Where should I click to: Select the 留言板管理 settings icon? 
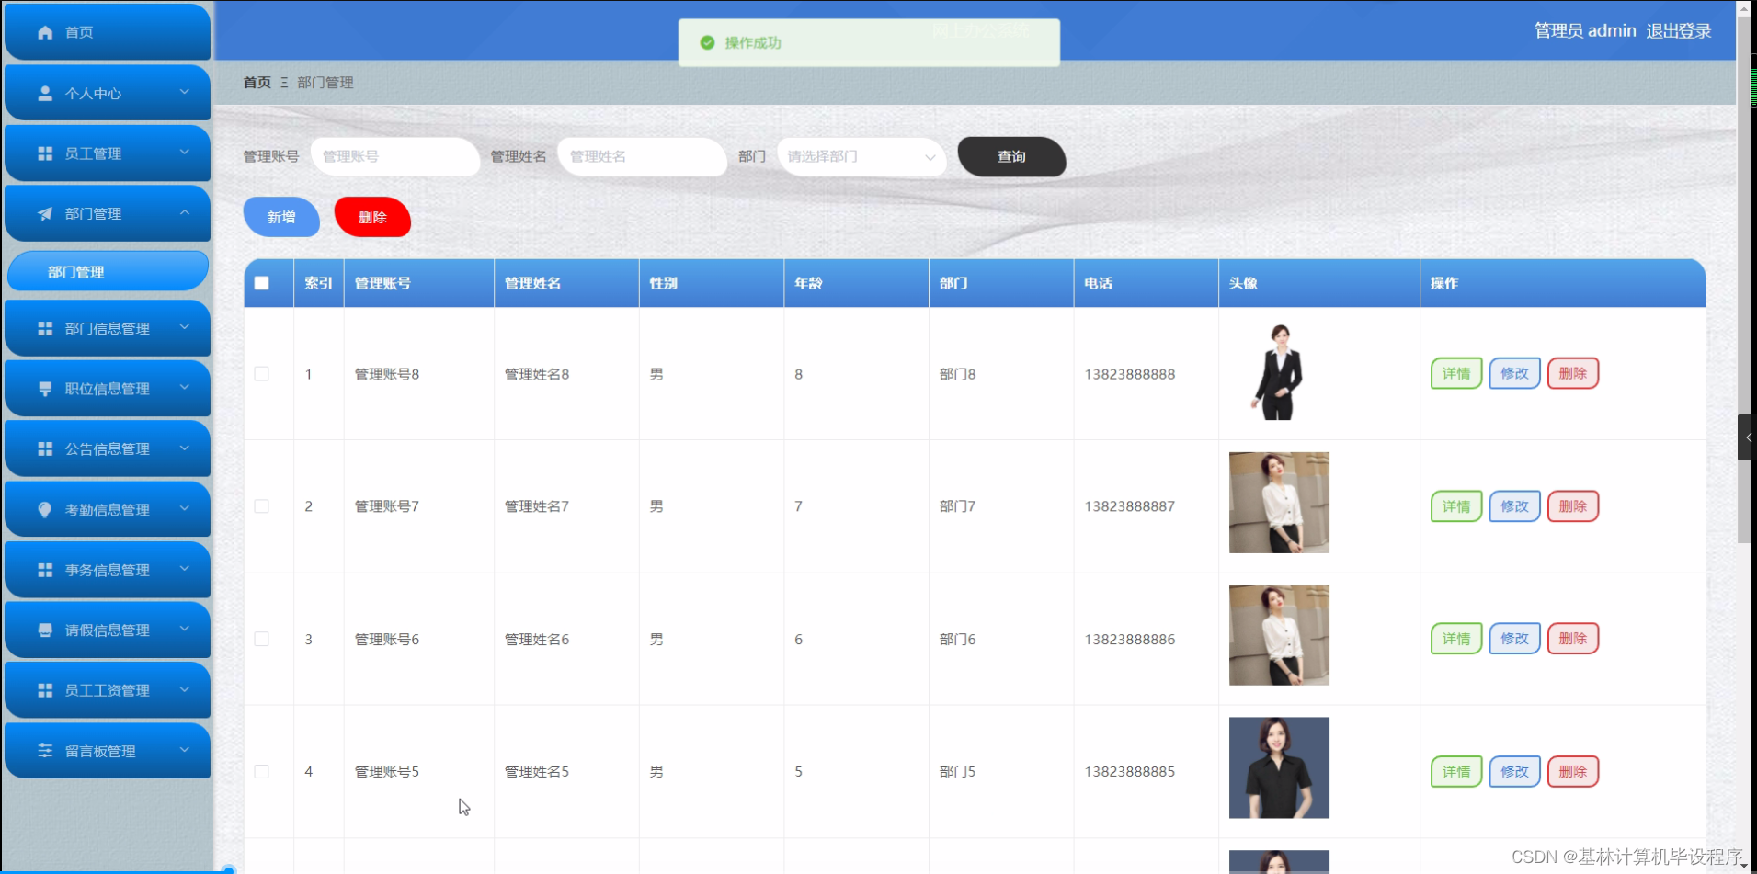click(45, 750)
